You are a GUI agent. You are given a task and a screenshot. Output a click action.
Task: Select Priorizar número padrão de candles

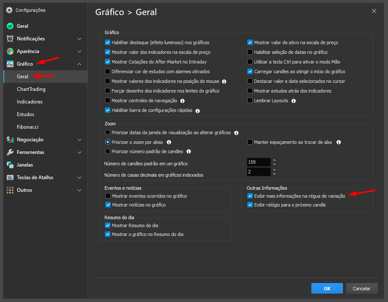tap(108, 151)
